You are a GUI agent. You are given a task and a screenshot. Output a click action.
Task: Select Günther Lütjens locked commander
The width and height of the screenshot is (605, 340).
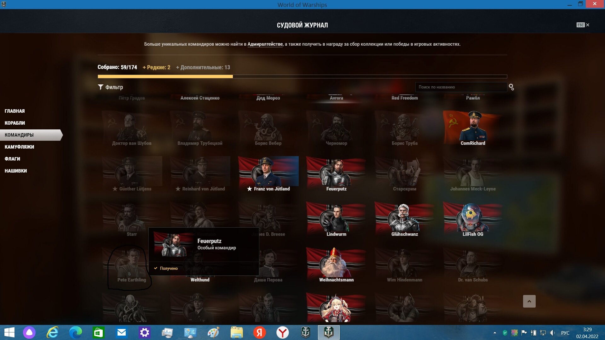click(x=132, y=174)
